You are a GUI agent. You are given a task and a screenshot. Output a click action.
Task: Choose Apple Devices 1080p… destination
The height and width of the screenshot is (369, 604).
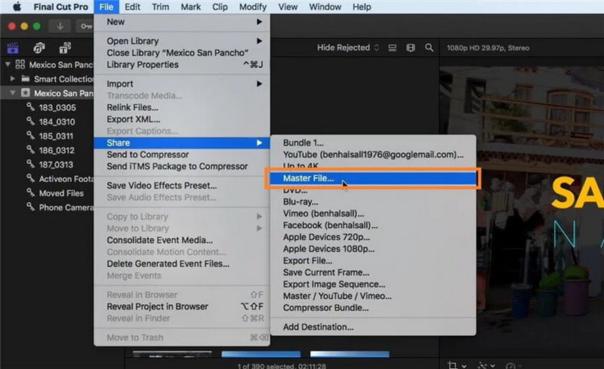373,249
